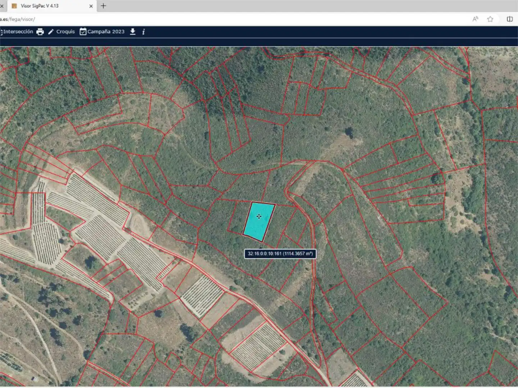This screenshot has width=518, height=388.
Task: Click the download arrow icon
Action: 133,32
